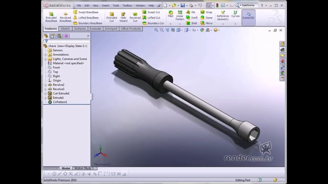Open Linear Pattern dropdown arrow
This screenshot has width=328, height=184.
pyautogui.click(x=180, y=24)
